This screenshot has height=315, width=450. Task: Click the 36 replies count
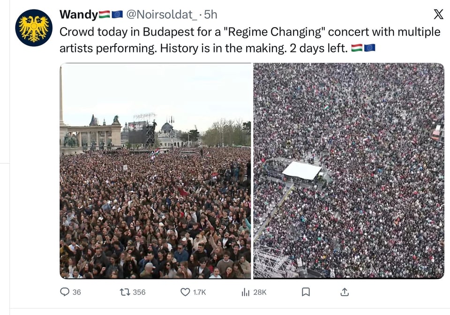click(x=77, y=292)
